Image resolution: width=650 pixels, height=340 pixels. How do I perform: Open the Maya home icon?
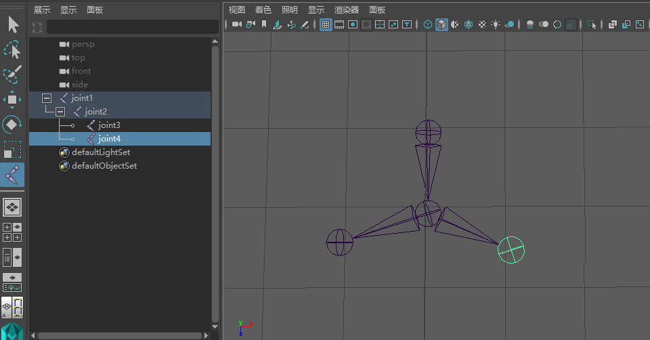pos(12,331)
